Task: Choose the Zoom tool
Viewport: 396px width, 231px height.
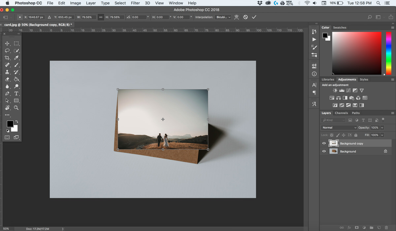Action: pos(16,108)
